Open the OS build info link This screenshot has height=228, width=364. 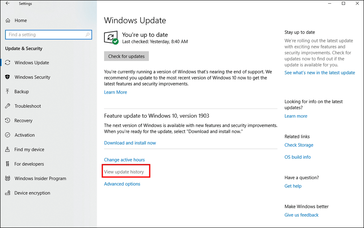tap(298, 157)
